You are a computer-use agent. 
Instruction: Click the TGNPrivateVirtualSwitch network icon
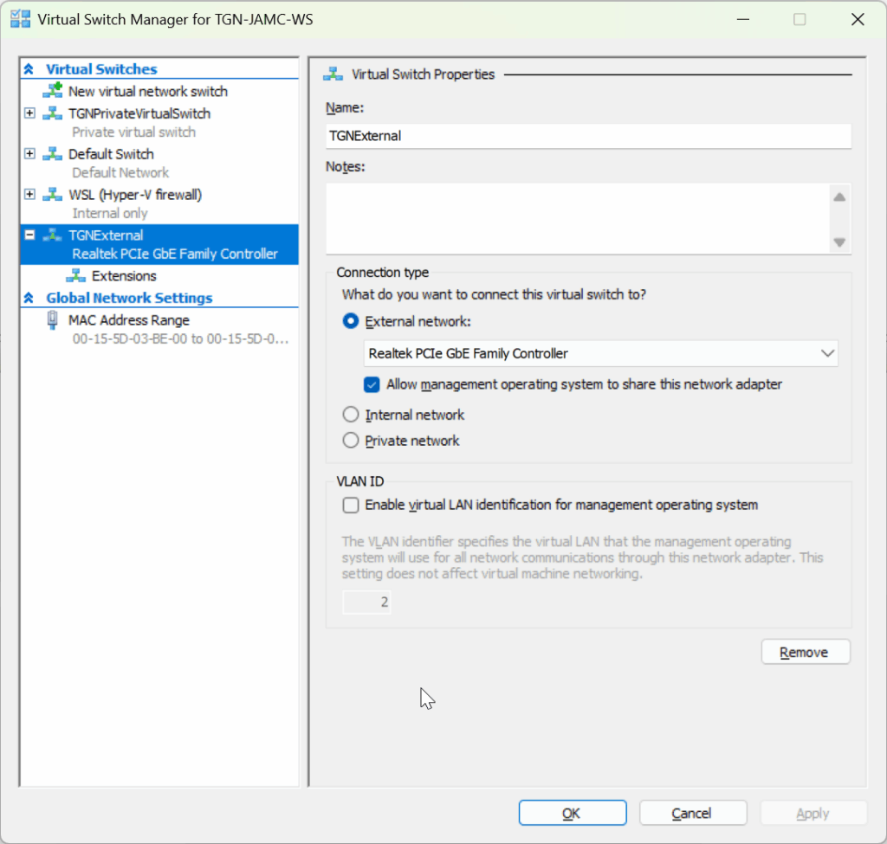[x=53, y=113]
